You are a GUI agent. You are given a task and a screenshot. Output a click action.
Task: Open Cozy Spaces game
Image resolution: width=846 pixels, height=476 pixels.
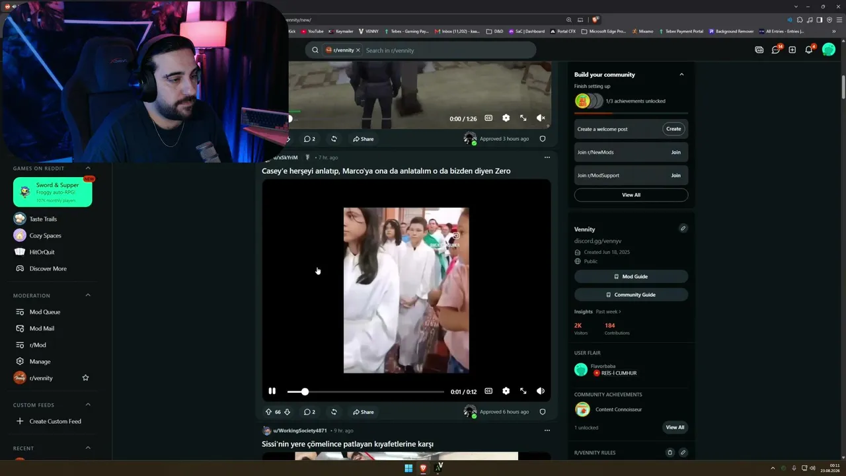coord(45,235)
